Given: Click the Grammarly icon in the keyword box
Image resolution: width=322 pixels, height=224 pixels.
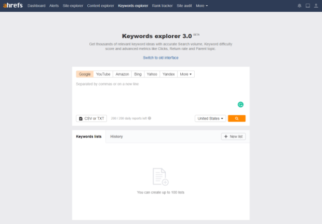Looking at the screenshot, I should coord(240,104).
